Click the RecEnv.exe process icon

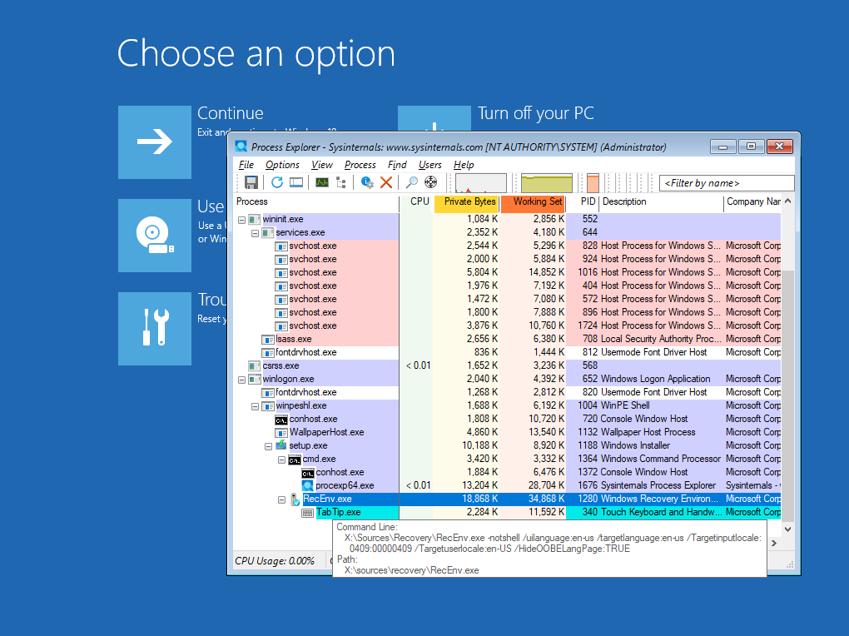[295, 499]
